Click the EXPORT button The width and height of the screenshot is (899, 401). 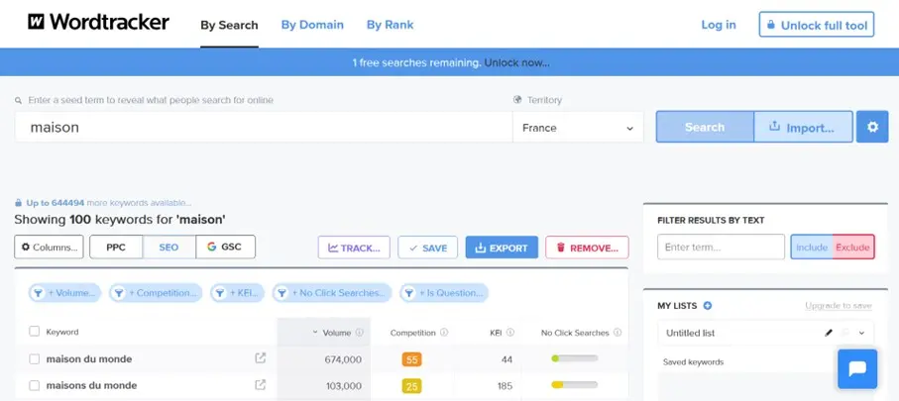(502, 248)
